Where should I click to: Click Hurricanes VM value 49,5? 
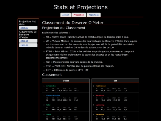click(x=103, y=91)
